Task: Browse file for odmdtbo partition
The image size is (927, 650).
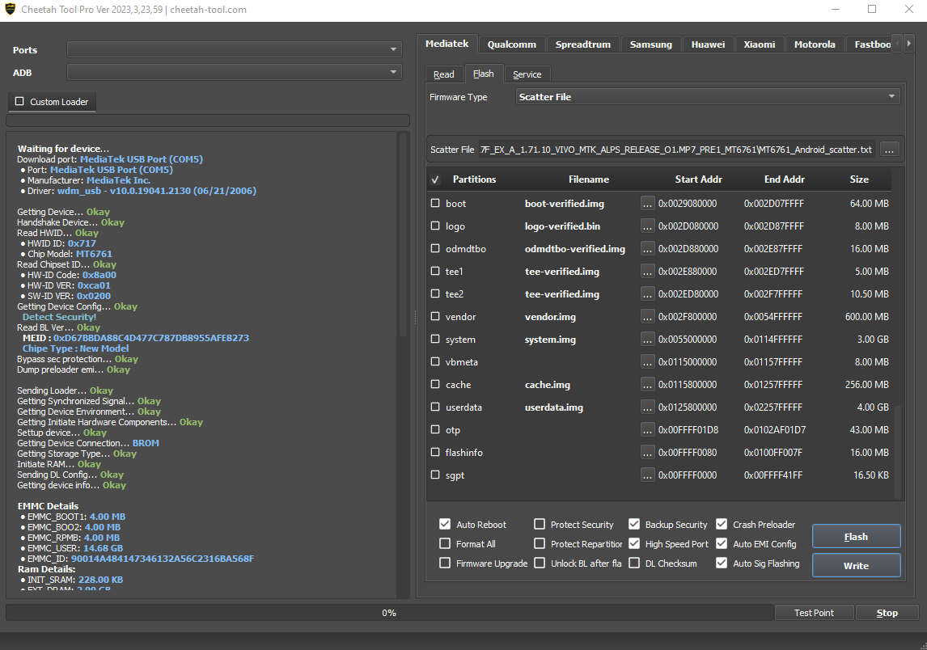Action: [647, 249]
